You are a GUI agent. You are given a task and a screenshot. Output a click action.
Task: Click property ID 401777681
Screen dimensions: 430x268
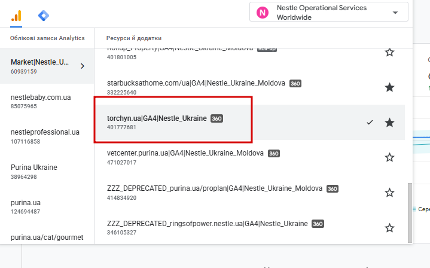(121, 127)
